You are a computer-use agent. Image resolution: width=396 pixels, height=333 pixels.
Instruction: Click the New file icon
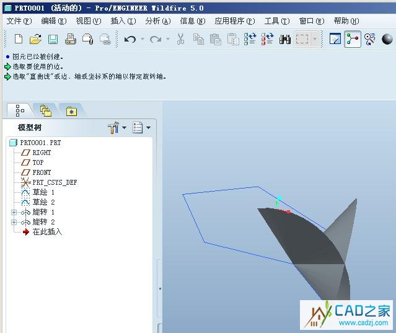(x=19, y=40)
